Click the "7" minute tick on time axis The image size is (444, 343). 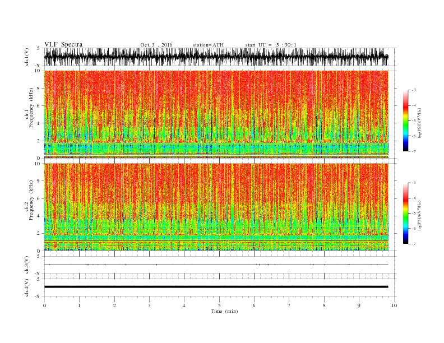point(289,305)
